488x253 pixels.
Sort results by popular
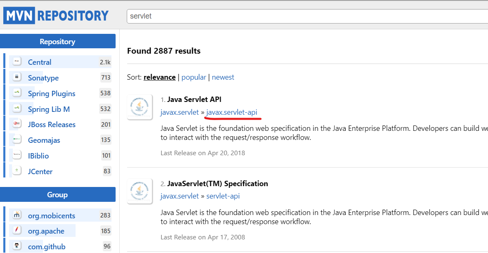[x=194, y=77]
